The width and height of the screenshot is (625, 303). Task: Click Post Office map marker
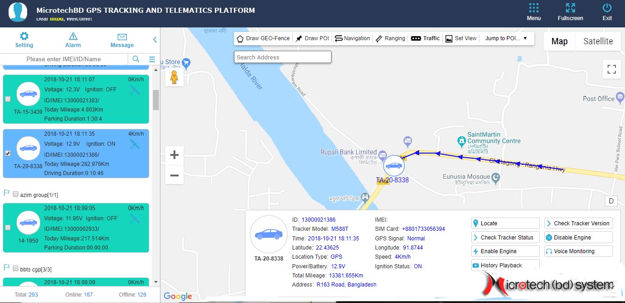pyautogui.click(x=620, y=97)
